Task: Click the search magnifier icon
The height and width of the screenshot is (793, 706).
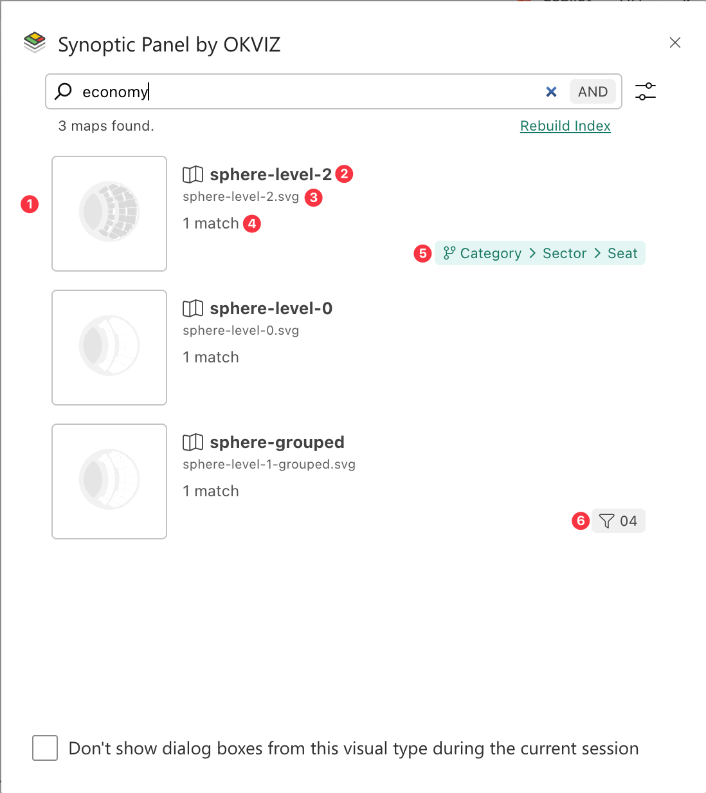Action: point(64,91)
